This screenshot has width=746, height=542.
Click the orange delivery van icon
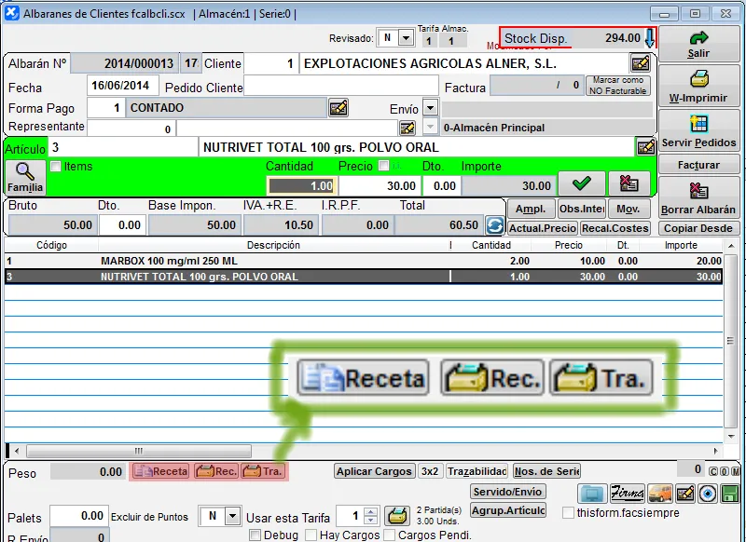[x=660, y=494]
